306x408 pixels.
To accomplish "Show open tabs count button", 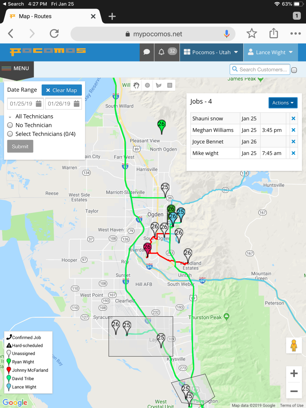I will 297,16.
